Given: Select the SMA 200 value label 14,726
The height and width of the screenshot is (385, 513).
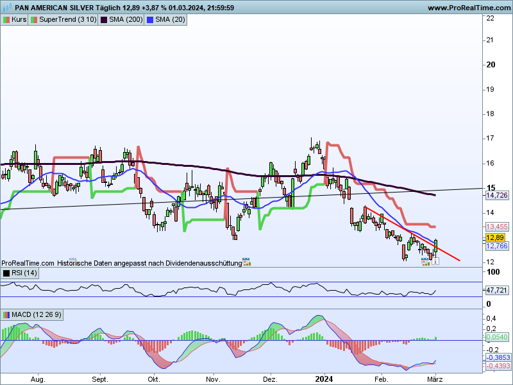Looking at the screenshot, I should click(x=496, y=196).
